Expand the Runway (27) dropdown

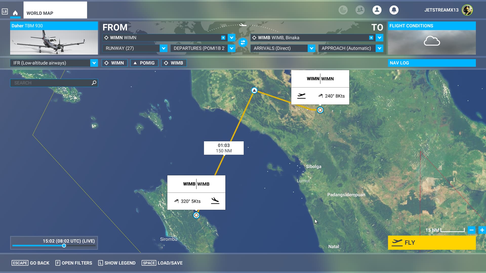click(x=164, y=48)
